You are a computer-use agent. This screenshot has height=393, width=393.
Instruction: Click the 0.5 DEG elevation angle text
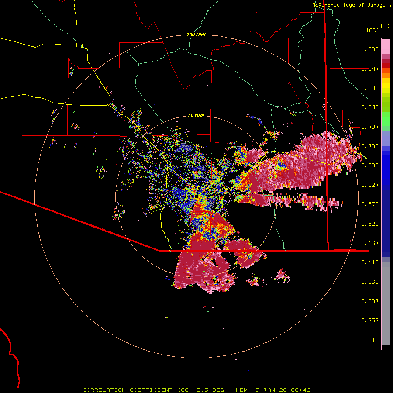210,390
